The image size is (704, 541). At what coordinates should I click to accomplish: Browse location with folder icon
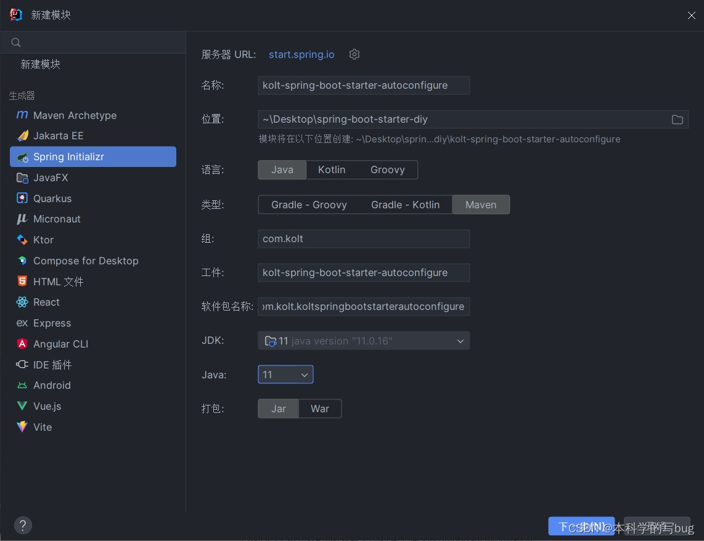tap(677, 120)
